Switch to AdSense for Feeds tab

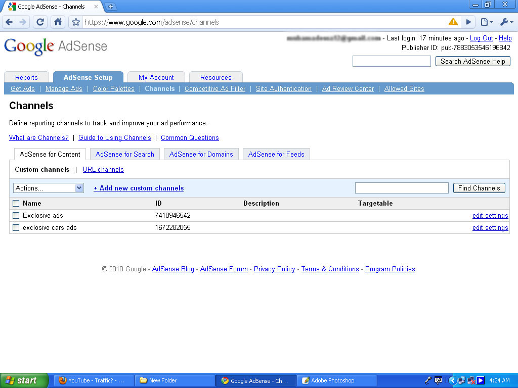click(276, 154)
